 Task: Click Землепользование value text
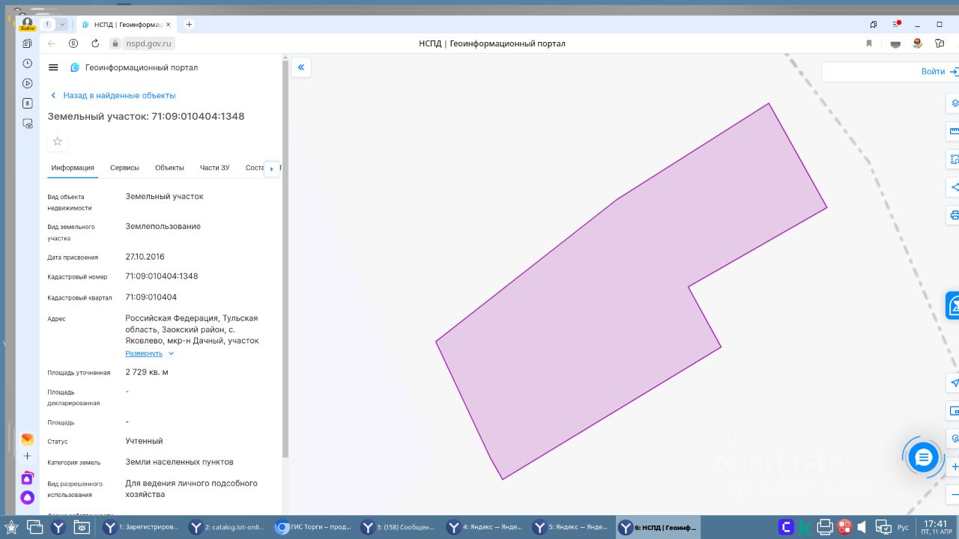point(163,226)
